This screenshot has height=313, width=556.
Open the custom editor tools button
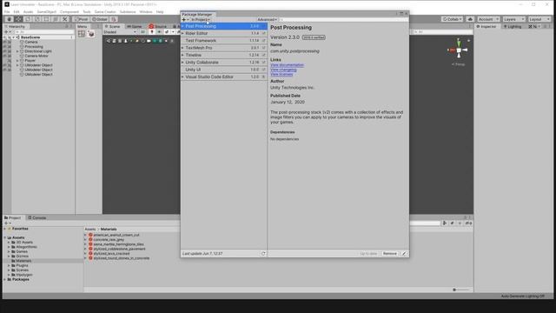pos(65,19)
